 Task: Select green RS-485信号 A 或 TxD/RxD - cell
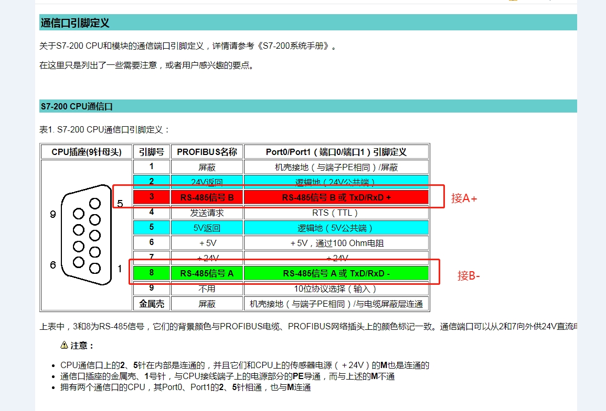point(336,273)
